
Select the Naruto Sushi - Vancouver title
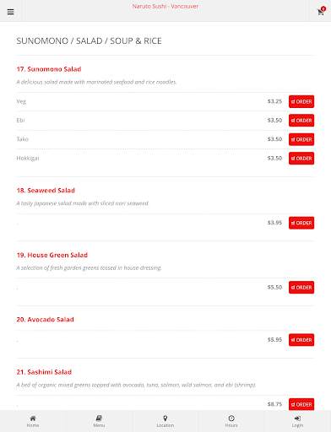pos(165,6)
